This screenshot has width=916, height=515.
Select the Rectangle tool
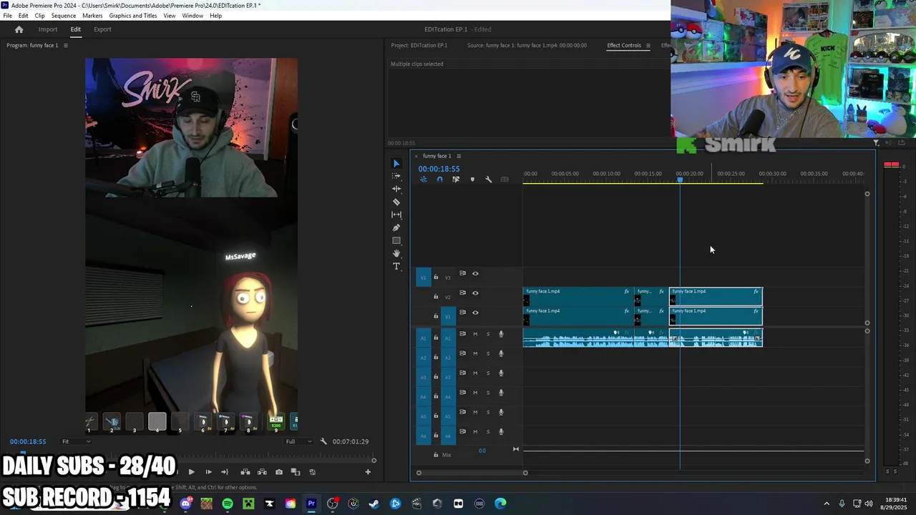tap(396, 240)
